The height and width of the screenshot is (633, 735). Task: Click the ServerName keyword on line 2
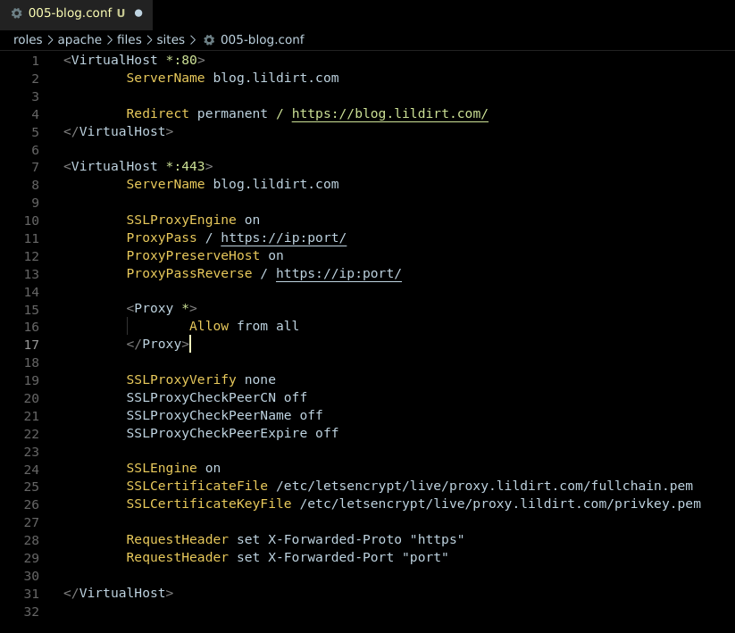pos(165,78)
